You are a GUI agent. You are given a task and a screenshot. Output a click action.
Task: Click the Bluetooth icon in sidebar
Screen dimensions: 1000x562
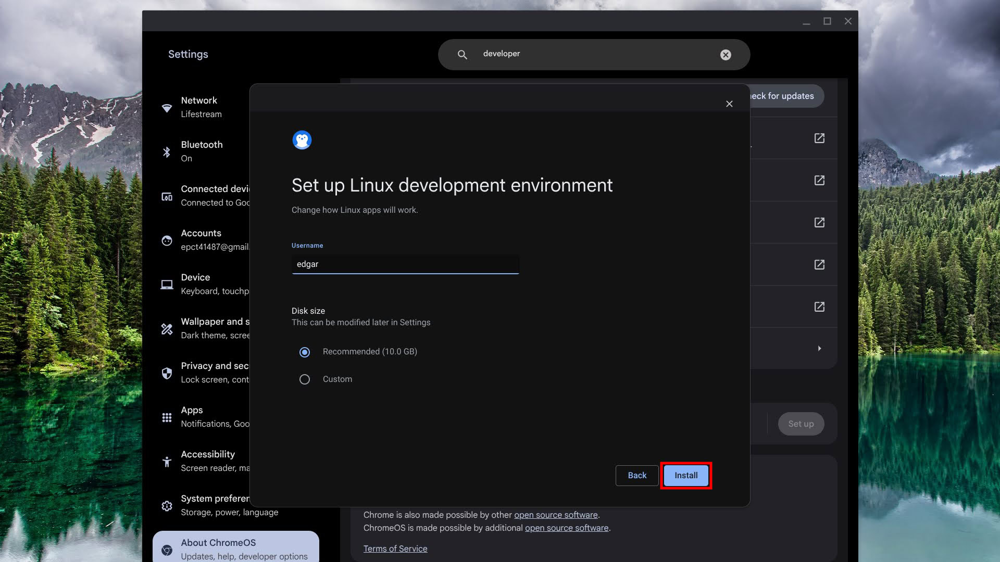[167, 152]
